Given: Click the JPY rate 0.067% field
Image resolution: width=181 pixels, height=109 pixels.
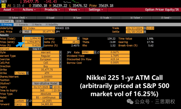Looking at the screenshot, I should coord(115,52).
